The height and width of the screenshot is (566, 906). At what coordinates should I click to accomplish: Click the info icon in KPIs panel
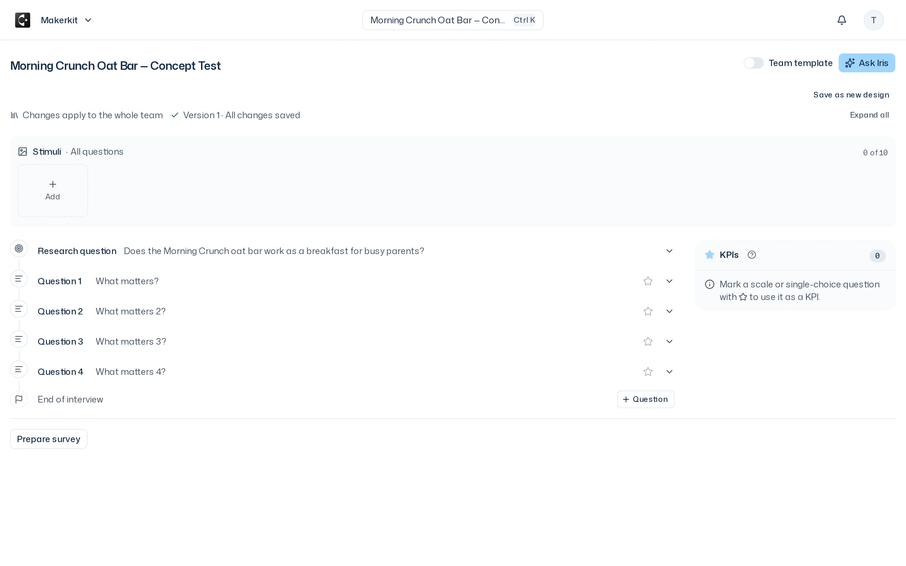pos(709,285)
